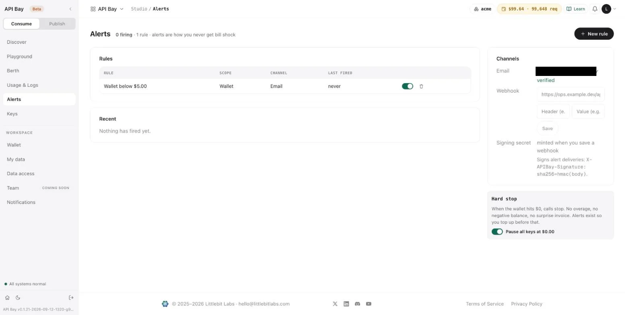Switch to Consume mode

click(21, 24)
